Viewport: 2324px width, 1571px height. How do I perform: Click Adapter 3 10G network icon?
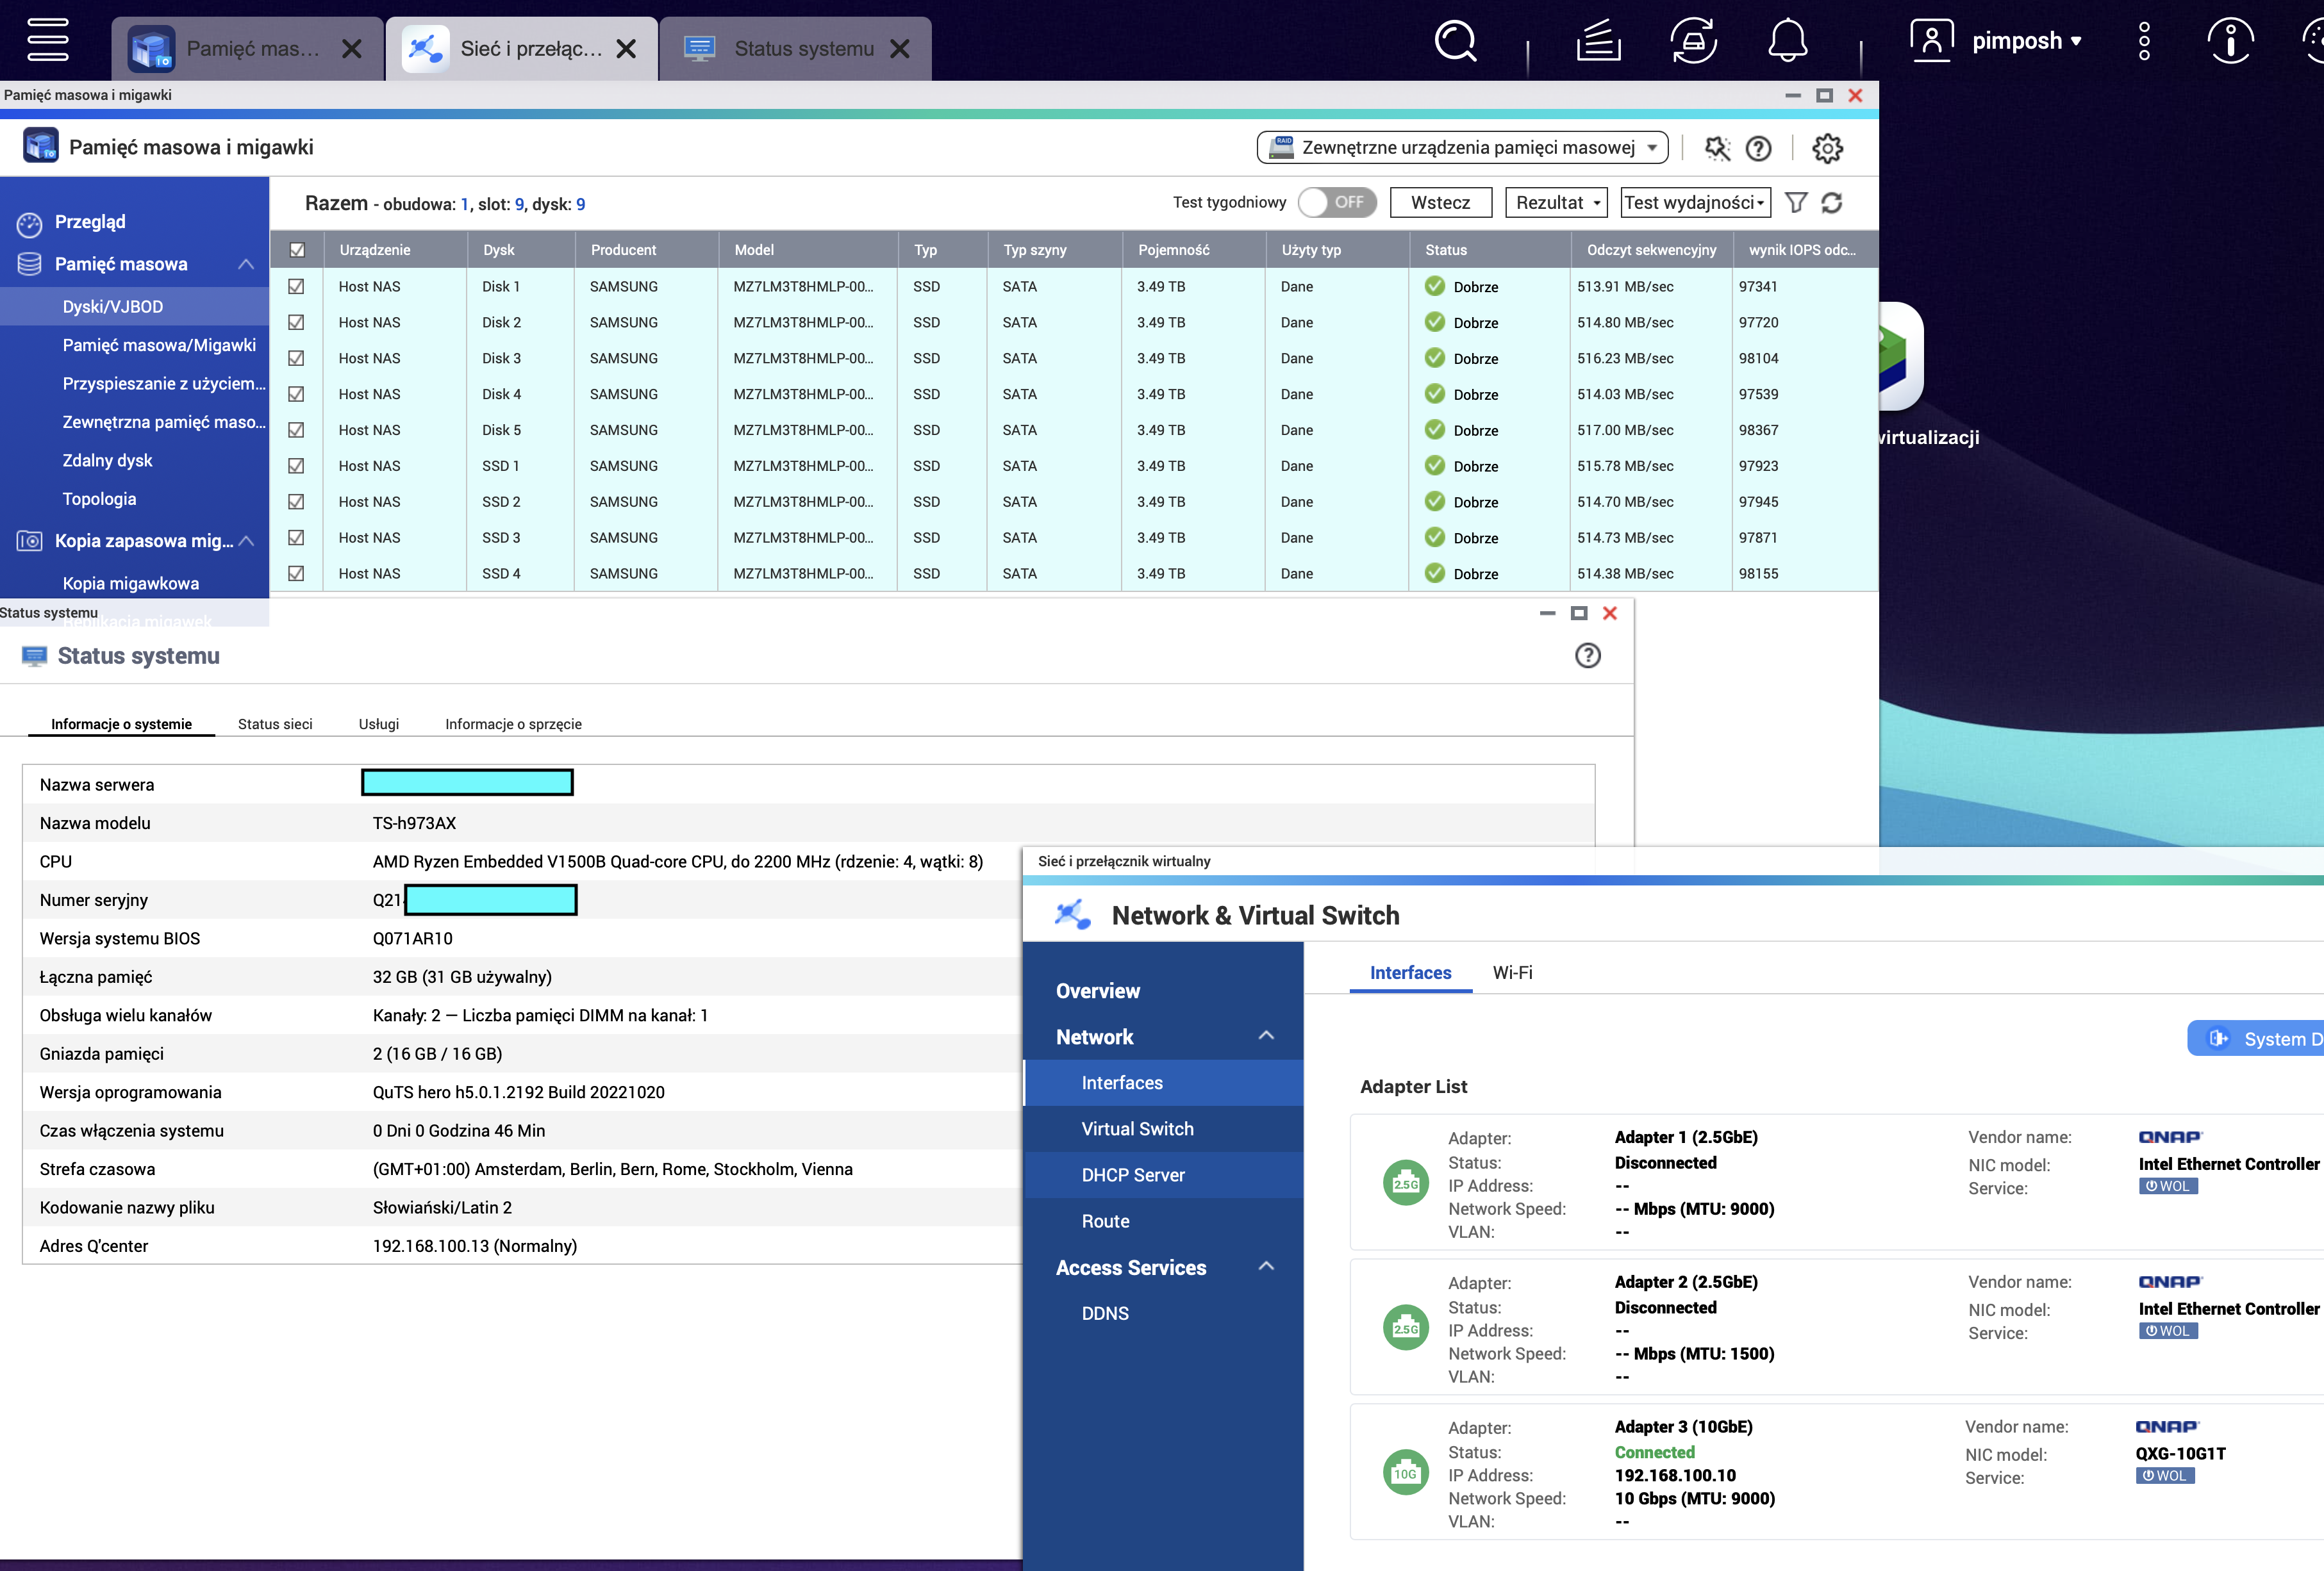click(x=1405, y=1473)
